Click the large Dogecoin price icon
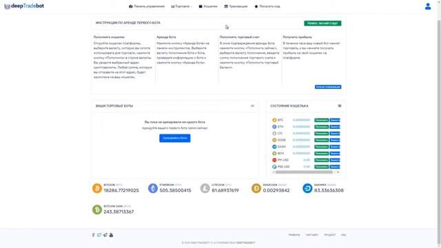Screen dimensions: 441x248 [x=256, y=188]
